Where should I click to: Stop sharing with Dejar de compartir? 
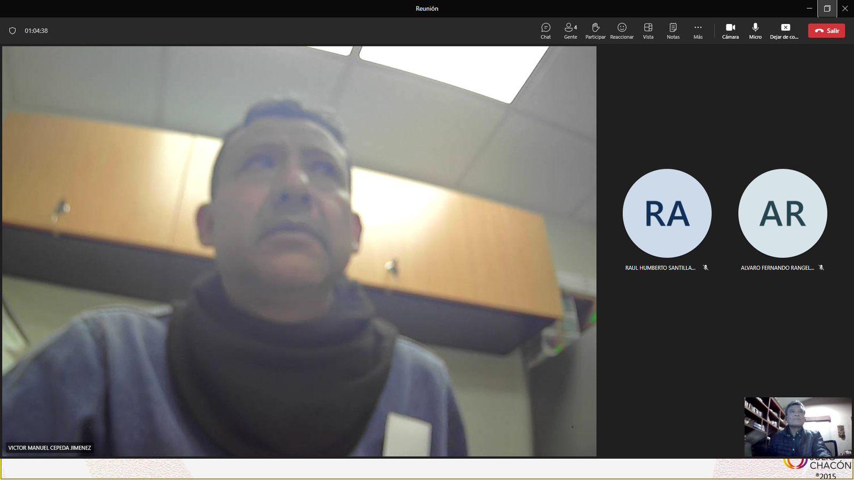[785, 30]
